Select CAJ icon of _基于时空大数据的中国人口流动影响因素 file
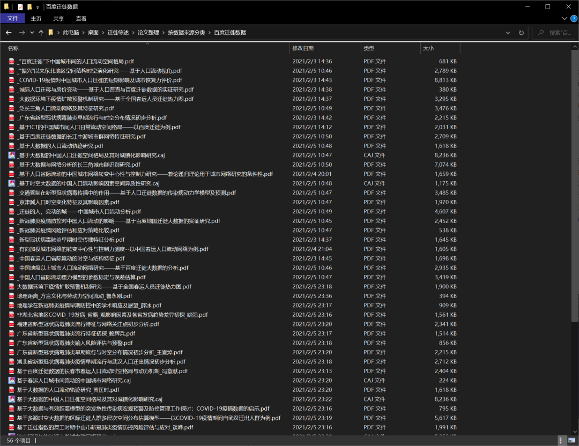Viewport: 579px width, 446px height. click(12, 183)
